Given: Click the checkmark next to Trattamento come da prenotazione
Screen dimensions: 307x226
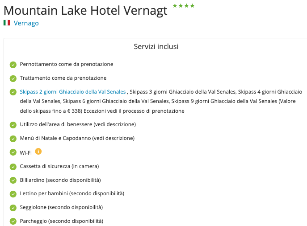Looking at the screenshot, I should pyautogui.click(x=13, y=78).
